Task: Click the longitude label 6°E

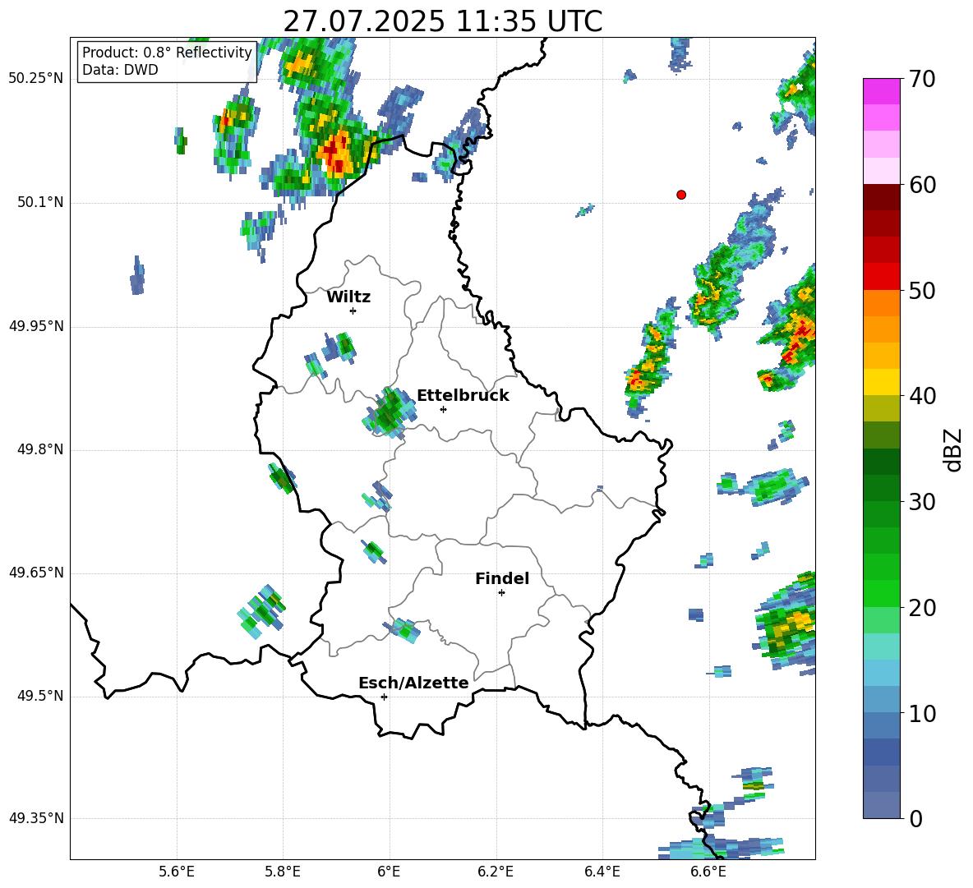Action: [390, 872]
